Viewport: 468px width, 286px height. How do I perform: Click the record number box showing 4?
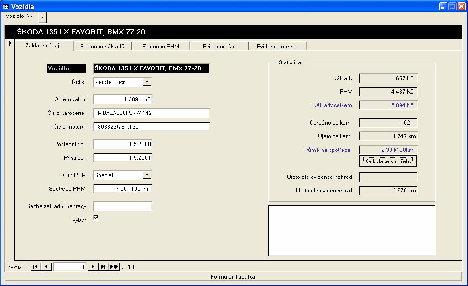[x=70, y=267]
